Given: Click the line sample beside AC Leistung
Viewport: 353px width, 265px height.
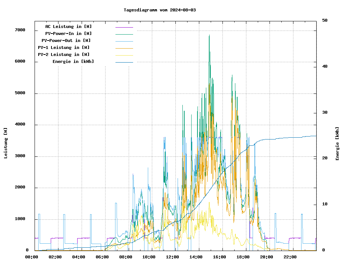Looking at the screenshot, I should point(124,27).
